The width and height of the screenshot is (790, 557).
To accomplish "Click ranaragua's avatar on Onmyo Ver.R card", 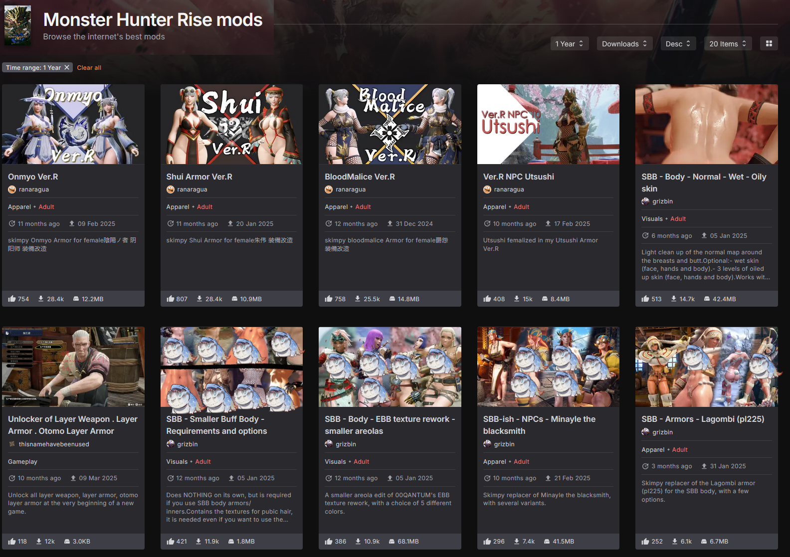I will click(x=12, y=189).
